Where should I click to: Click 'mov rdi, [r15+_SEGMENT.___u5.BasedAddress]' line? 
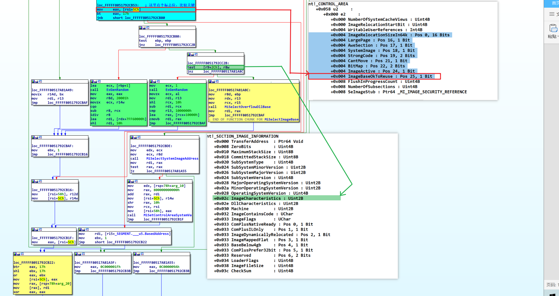(125, 234)
